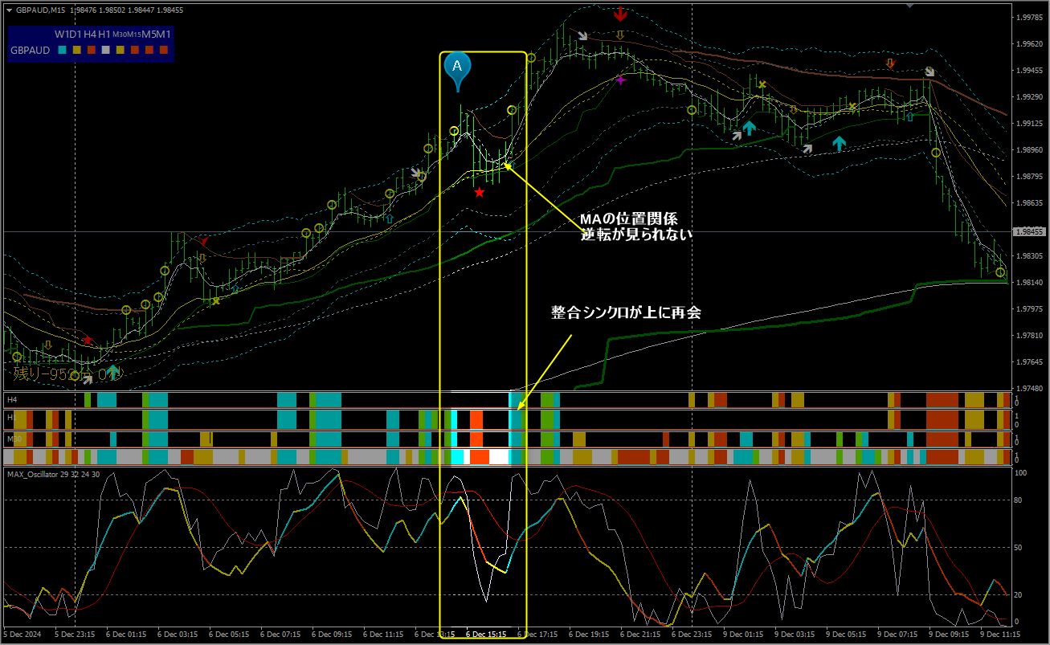Viewport: 1050px width, 645px height.
Task: Click the 1.99785 level on the price axis
Action: tap(1030, 17)
